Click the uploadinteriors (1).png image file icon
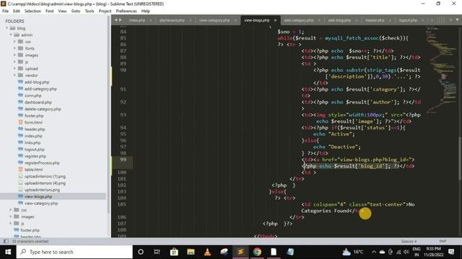The height and width of the screenshot is (259, 462). tap(20, 176)
